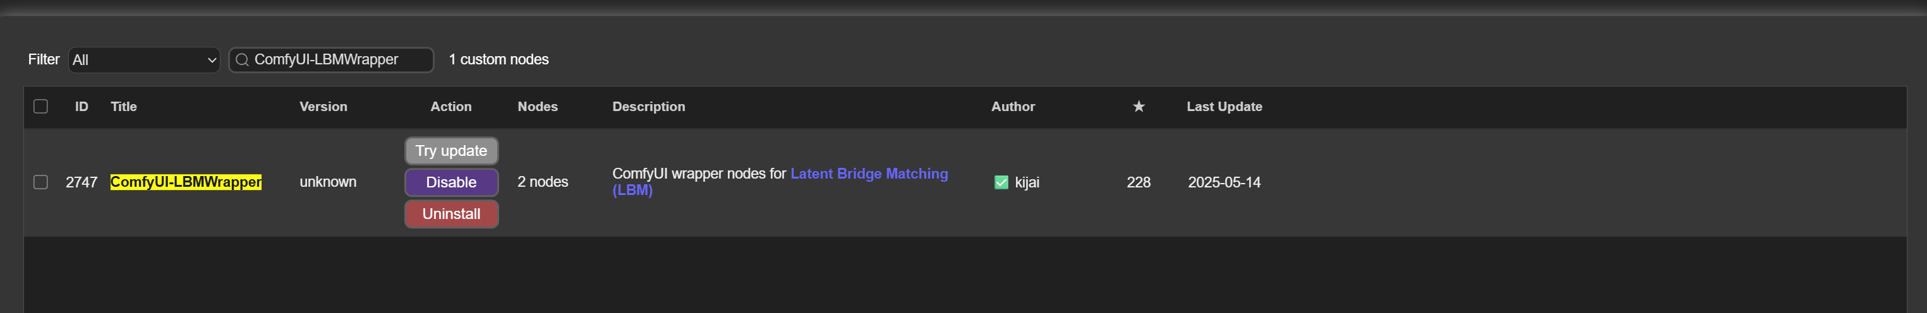This screenshot has height=313, width=1927.
Task: Sort by the Author column header
Action: coord(1013,107)
